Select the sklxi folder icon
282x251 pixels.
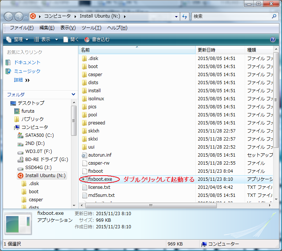(84, 139)
